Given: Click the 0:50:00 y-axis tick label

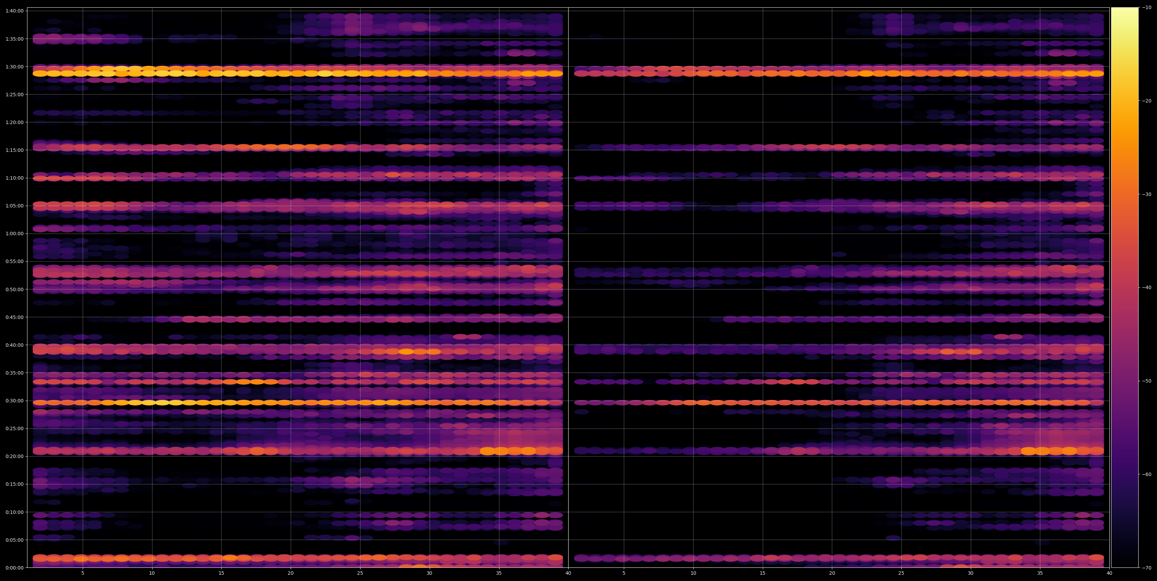Looking at the screenshot, I should pyautogui.click(x=14, y=289).
